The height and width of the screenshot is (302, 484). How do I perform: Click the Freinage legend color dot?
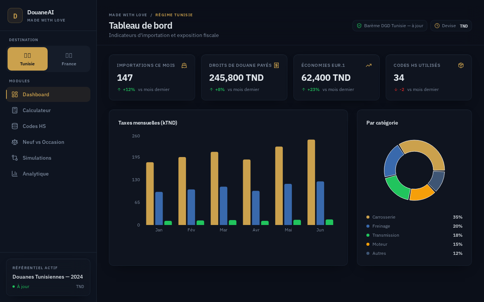[x=368, y=226]
